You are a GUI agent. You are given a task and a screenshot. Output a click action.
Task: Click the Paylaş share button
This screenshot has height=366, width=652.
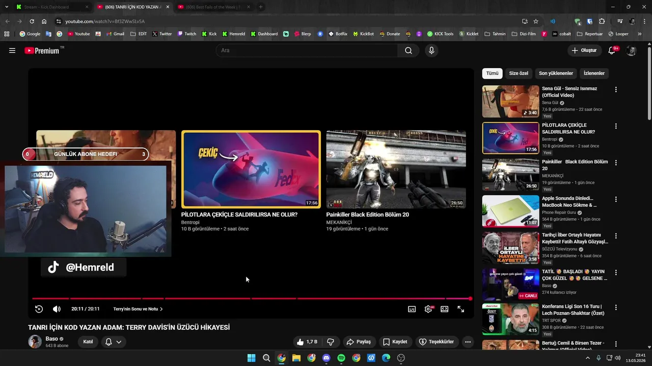[359, 342]
